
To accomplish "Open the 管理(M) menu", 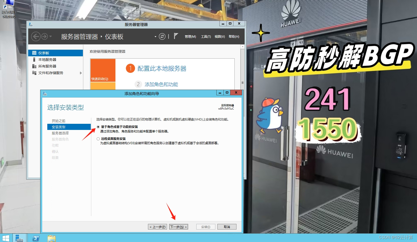I will pyautogui.click(x=190, y=37).
